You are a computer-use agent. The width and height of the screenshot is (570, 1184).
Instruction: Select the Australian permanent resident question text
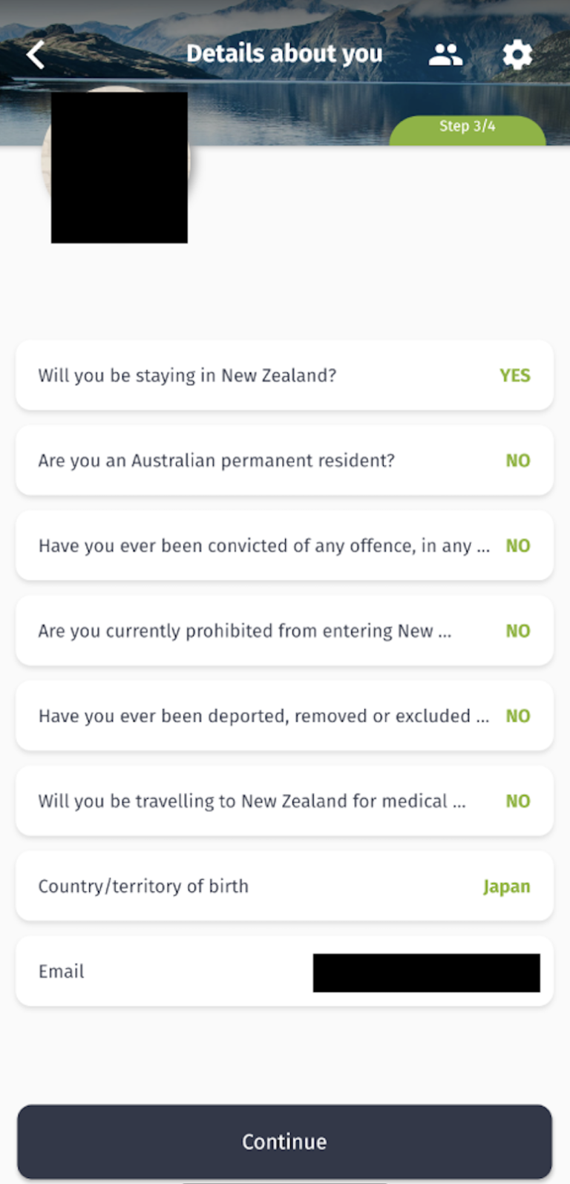[x=216, y=461]
